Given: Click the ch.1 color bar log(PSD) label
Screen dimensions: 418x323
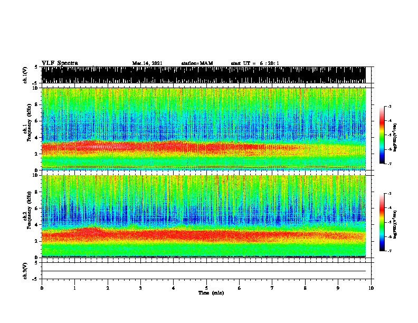Looking at the screenshot, I should (x=395, y=137).
